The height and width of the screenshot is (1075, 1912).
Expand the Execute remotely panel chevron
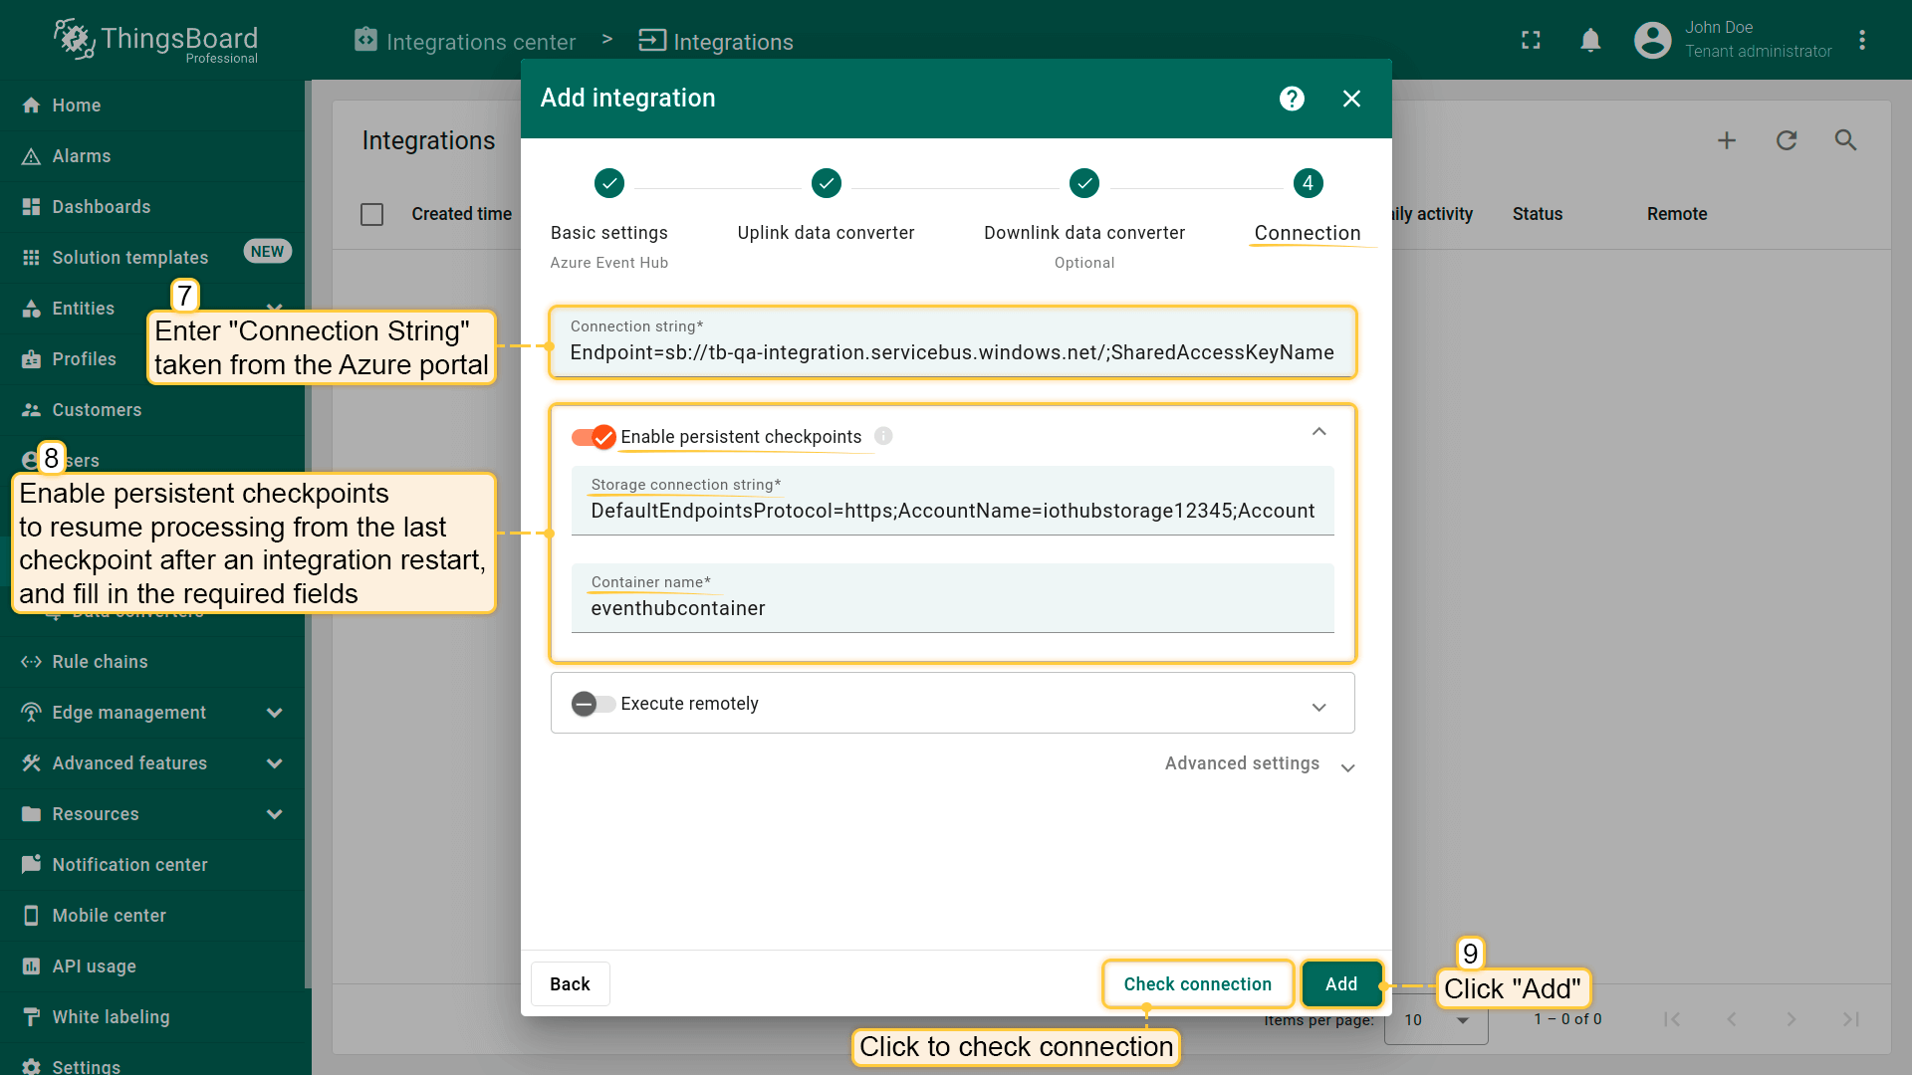click(x=1318, y=707)
